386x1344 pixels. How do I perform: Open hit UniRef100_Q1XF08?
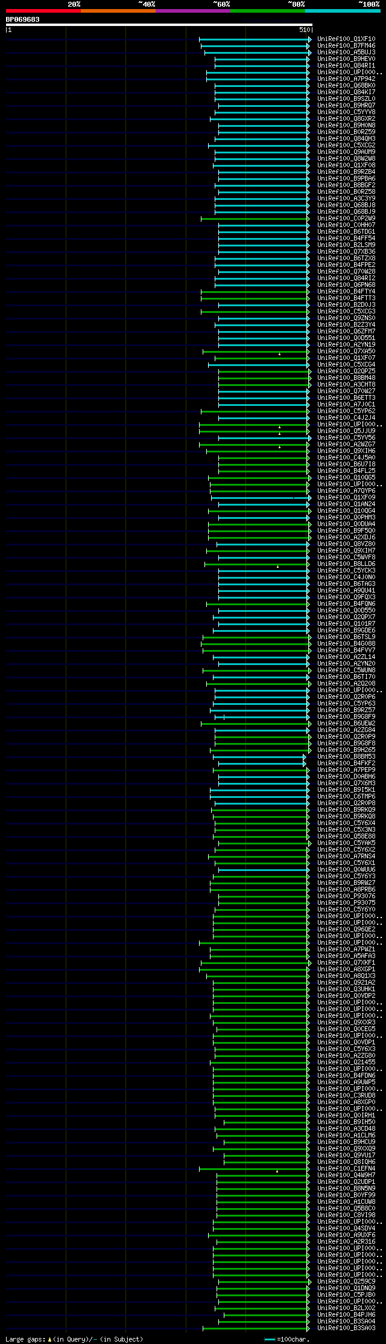(x=346, y=166)
